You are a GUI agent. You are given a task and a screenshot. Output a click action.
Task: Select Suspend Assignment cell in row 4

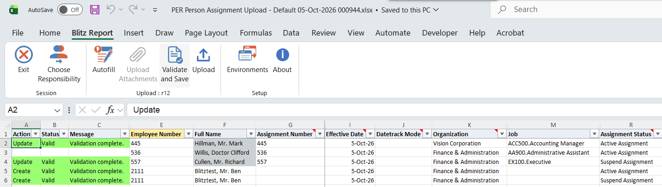pos(631,162)
